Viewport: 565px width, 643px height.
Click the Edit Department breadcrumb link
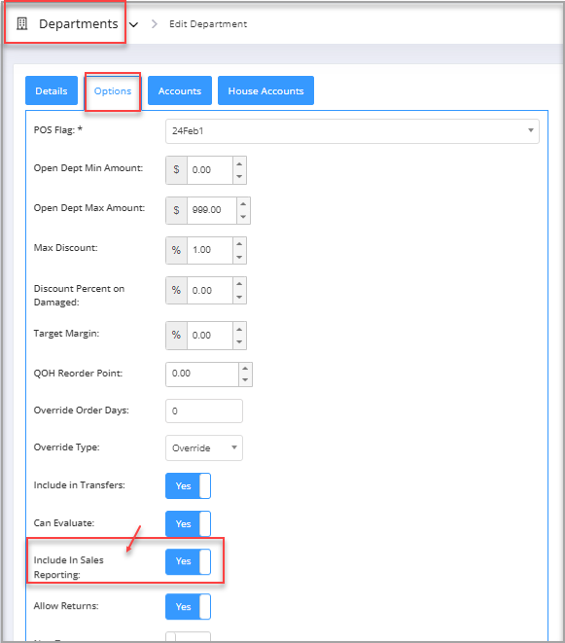point(208,24)
